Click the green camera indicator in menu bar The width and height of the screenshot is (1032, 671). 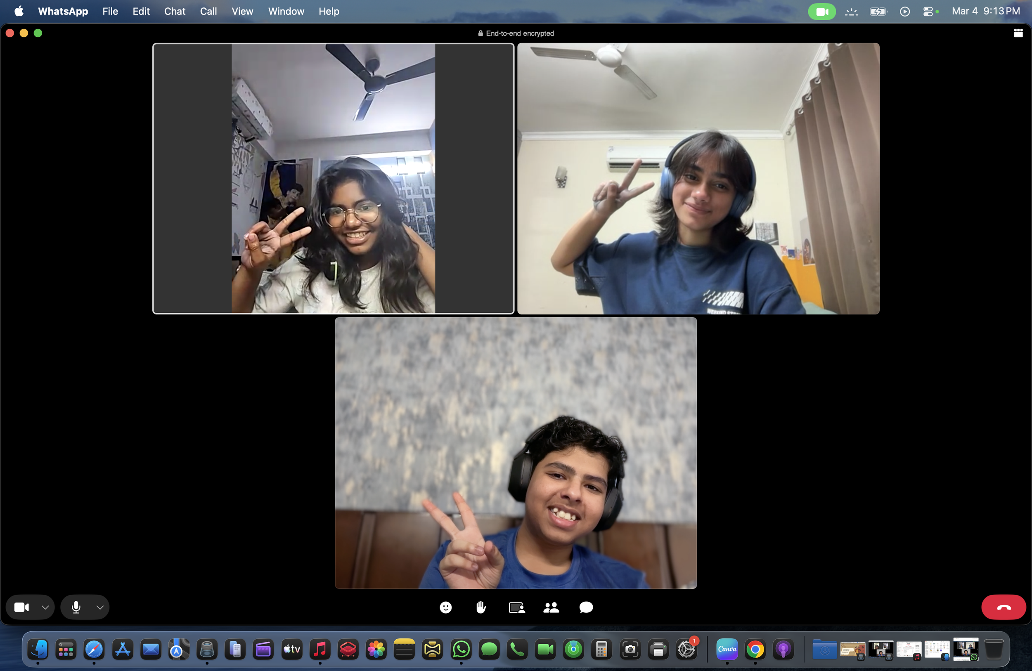[822, 11]
